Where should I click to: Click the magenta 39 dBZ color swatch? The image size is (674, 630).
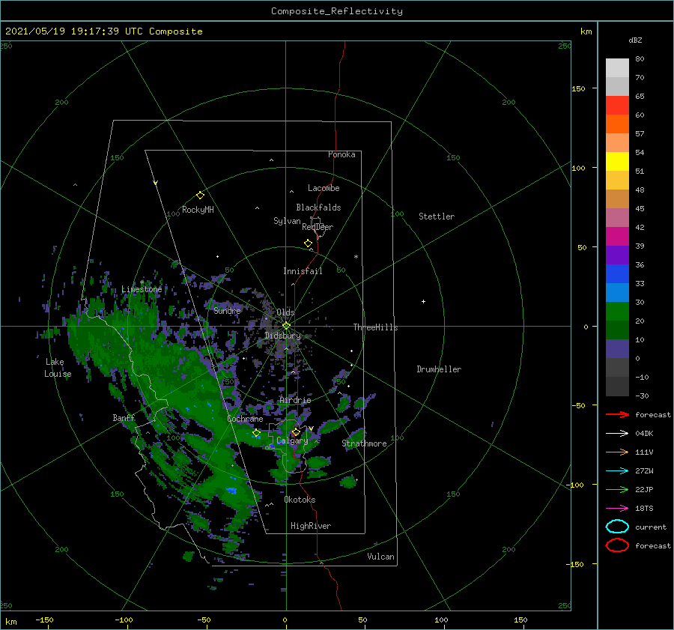tap(617, 237)
